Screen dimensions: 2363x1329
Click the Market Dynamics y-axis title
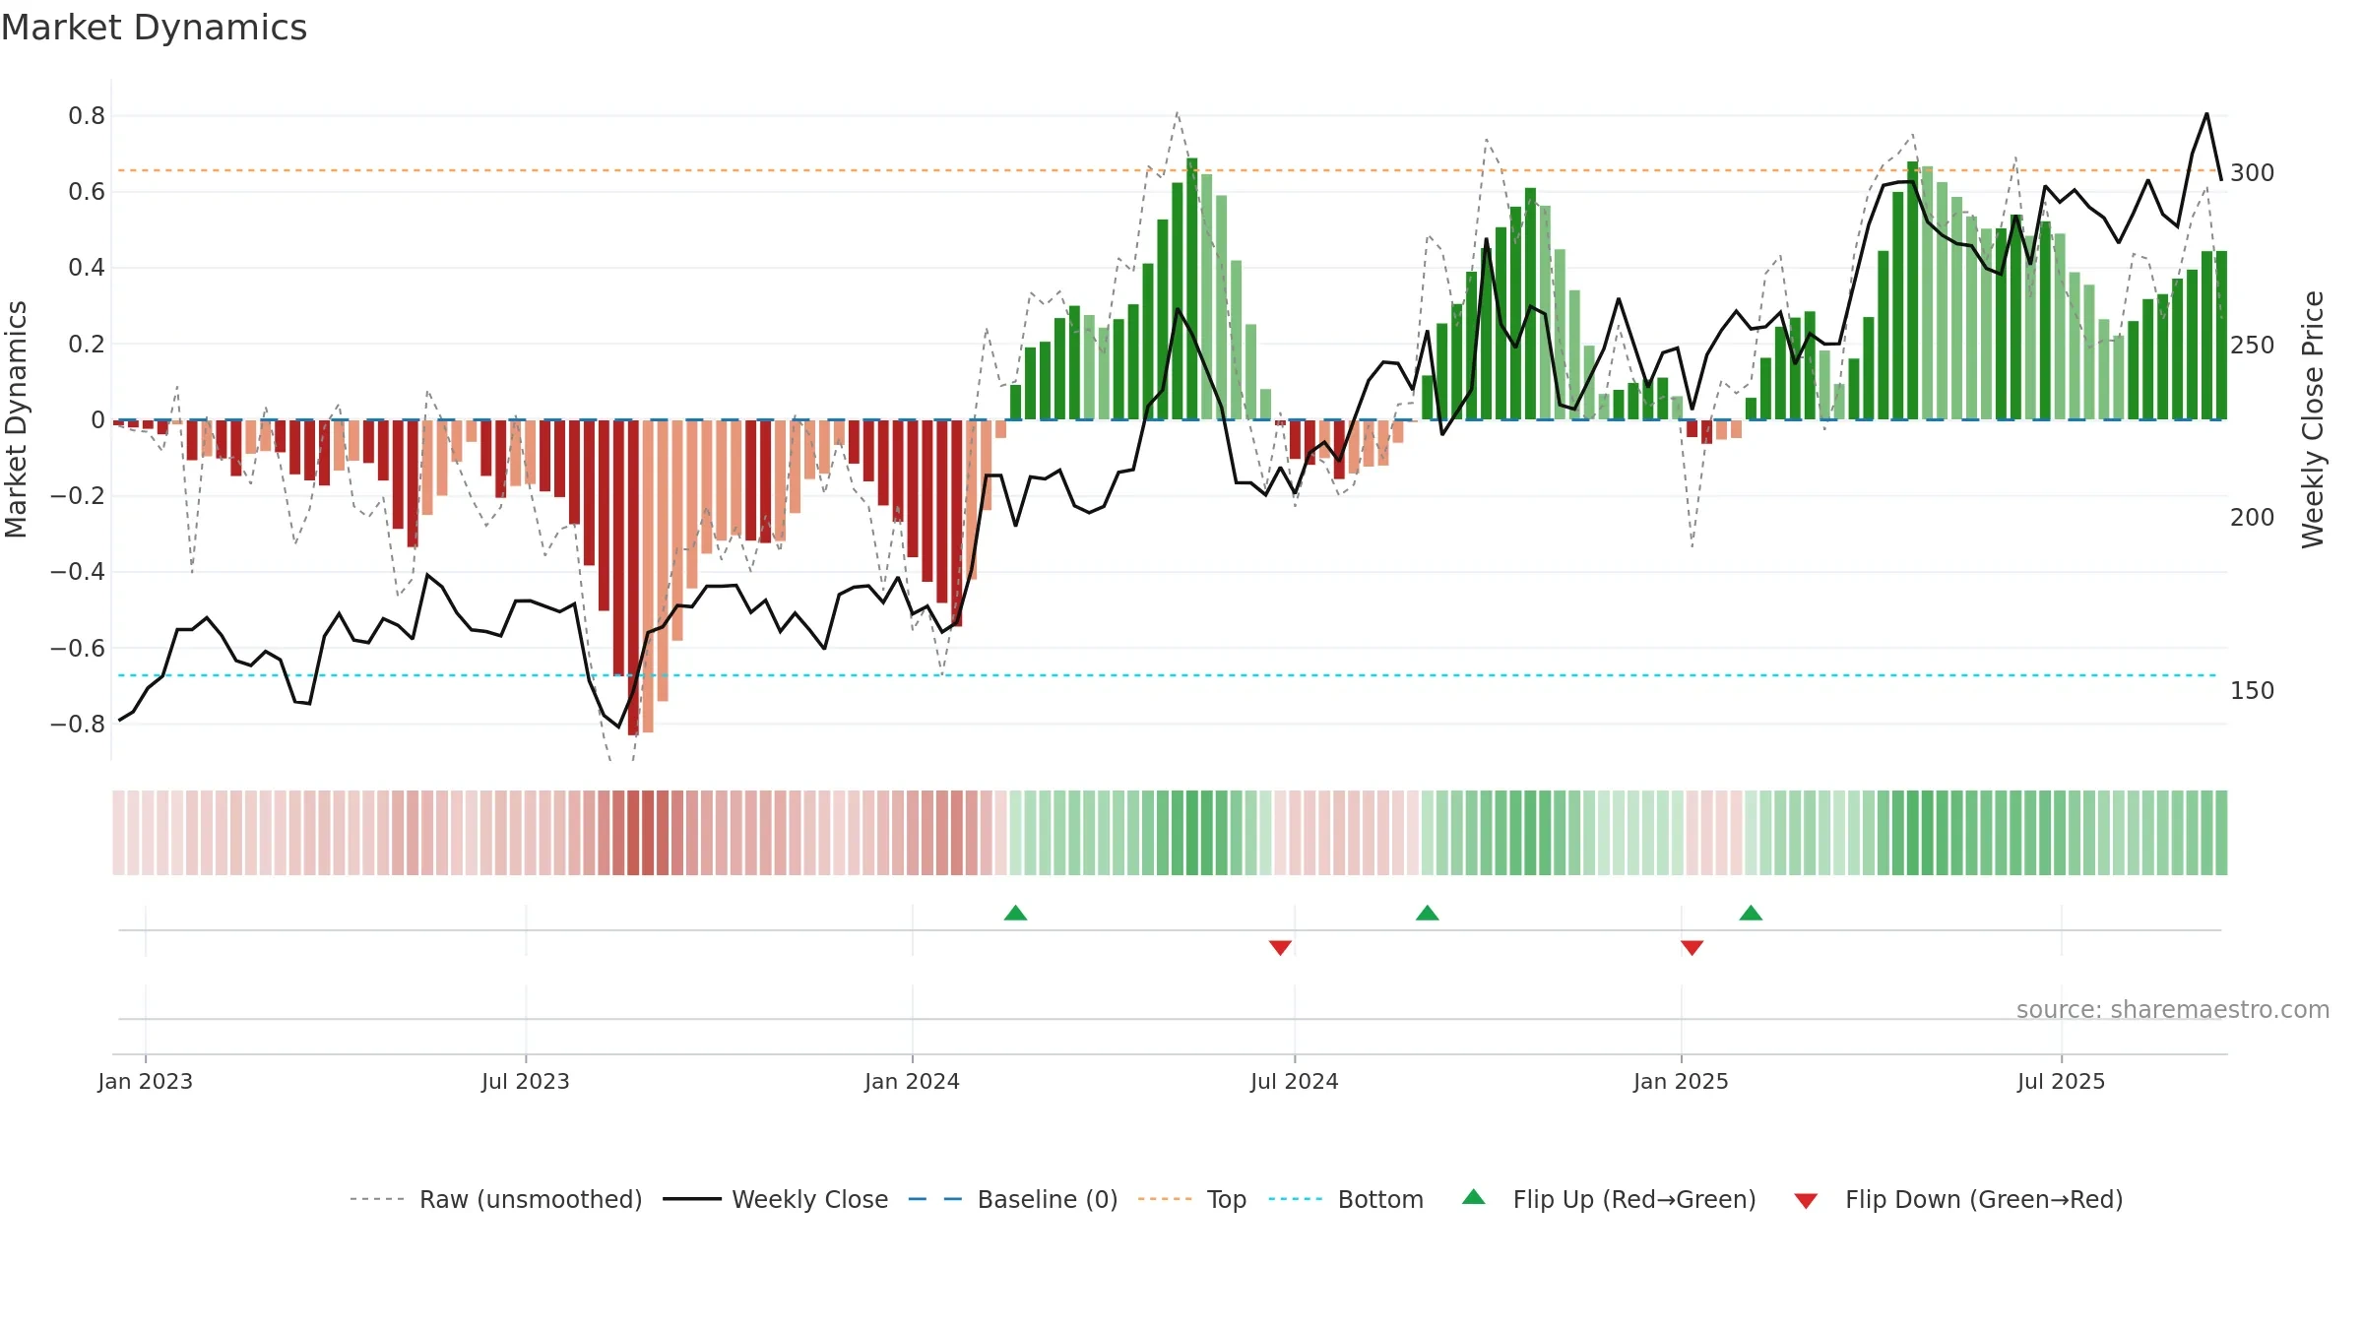pyautogui.click(x=16, y=419)
